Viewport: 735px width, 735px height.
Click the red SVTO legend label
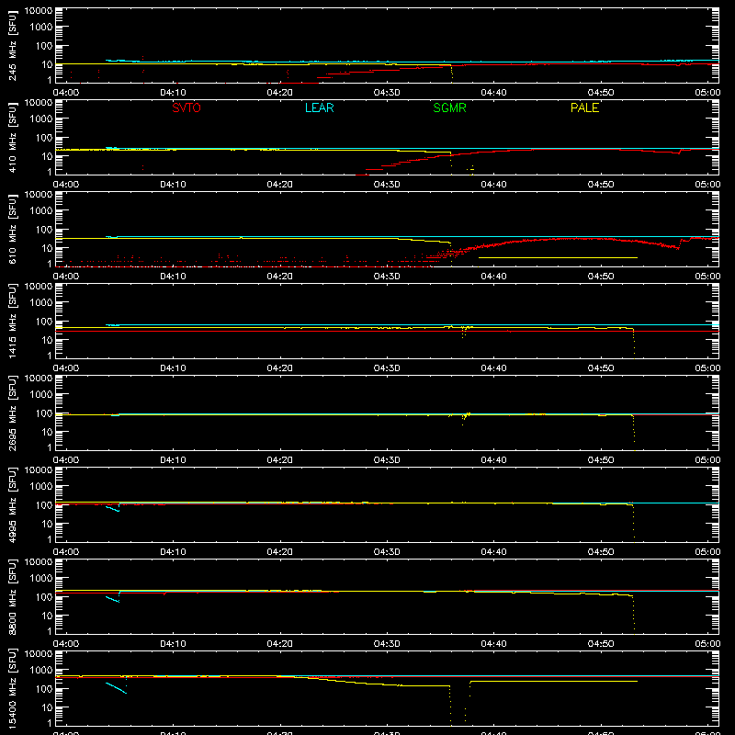(x=187, y=107)
